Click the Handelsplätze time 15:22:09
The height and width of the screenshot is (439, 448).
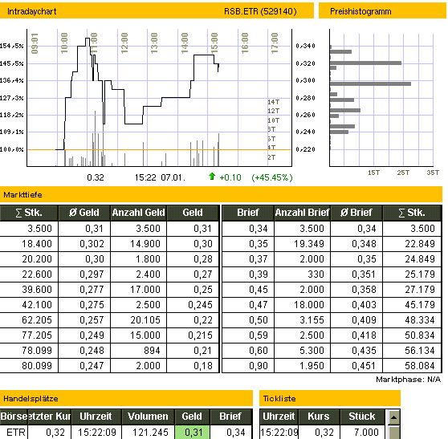coord(97,433)
